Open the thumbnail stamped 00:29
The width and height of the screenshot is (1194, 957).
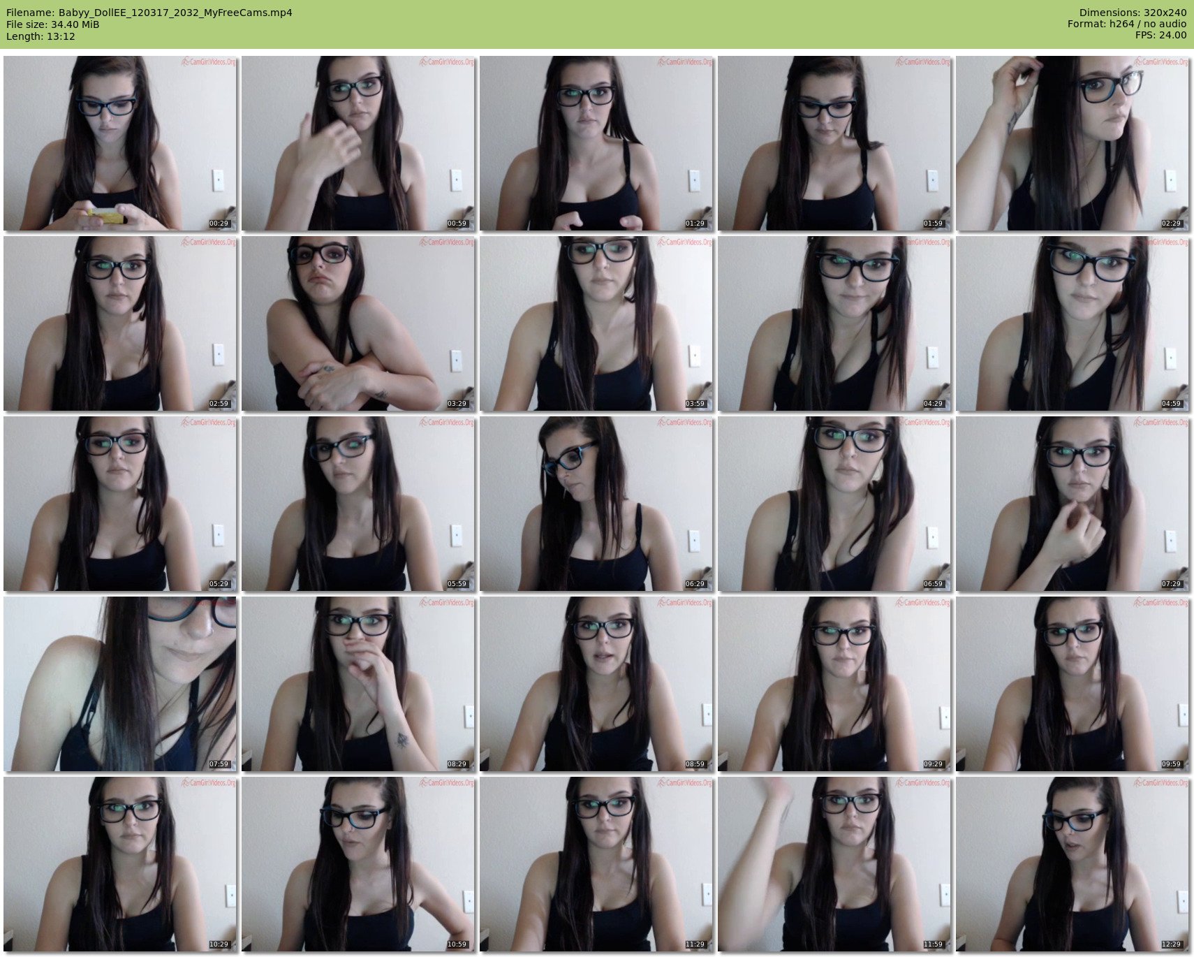point(120,143)
